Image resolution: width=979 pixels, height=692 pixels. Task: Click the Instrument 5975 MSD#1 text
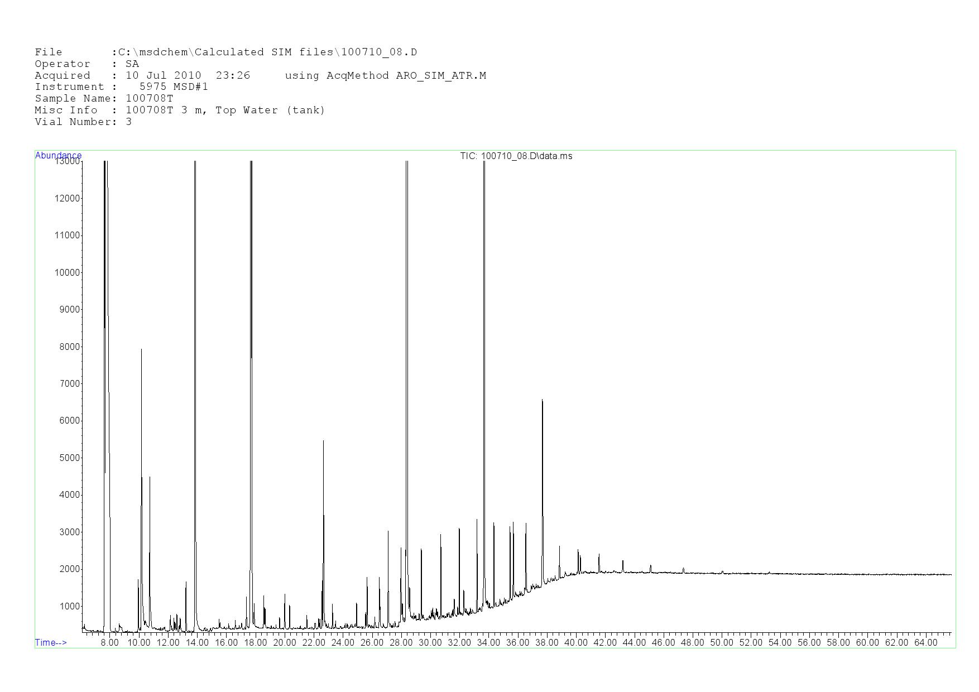point(173,87)
